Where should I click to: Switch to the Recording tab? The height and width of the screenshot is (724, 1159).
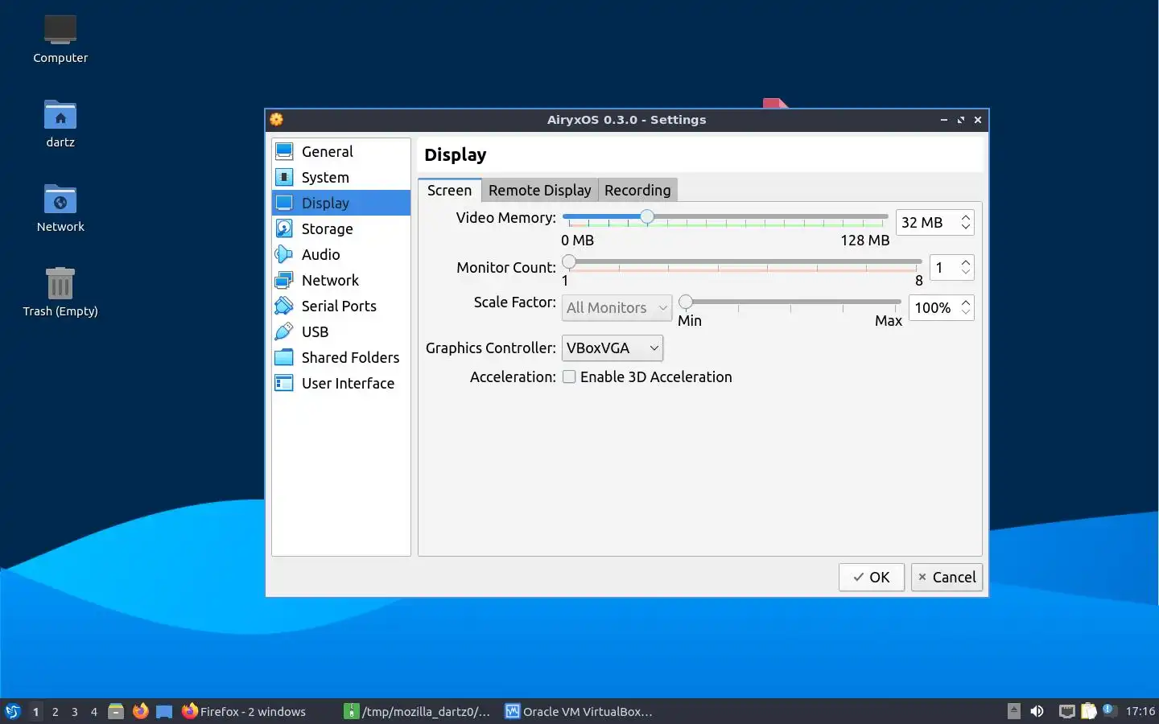click(637, 190)
